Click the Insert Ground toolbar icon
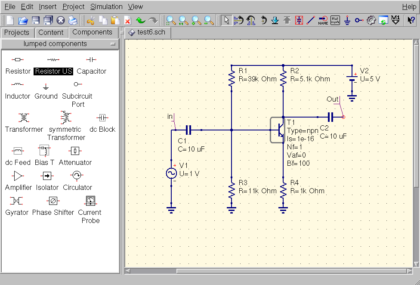 (x=347, y=20)
